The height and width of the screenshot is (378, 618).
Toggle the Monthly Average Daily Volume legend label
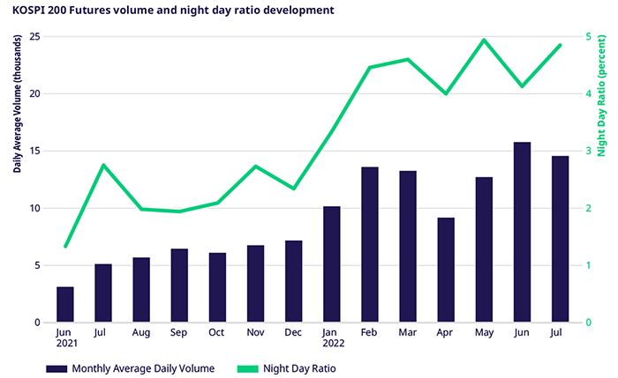pyautogui.click(x=143, y=367)
